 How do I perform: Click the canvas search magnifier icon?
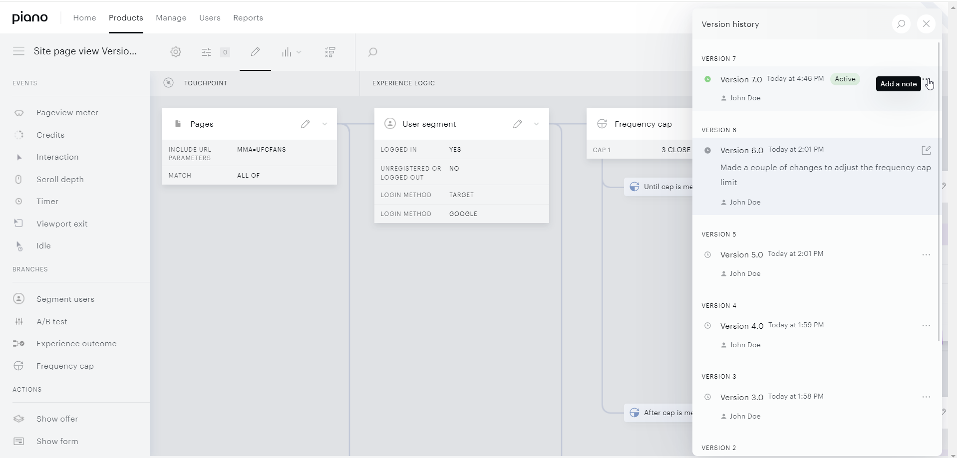(x=372, y=52)
